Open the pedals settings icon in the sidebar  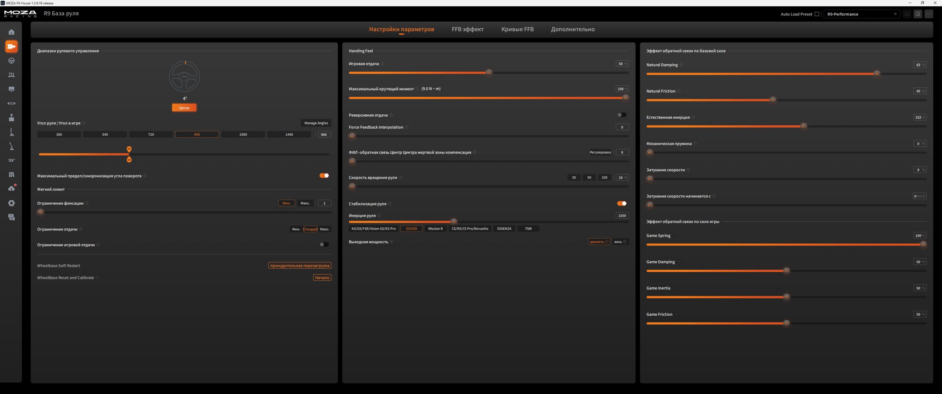(x=11, y=75)
